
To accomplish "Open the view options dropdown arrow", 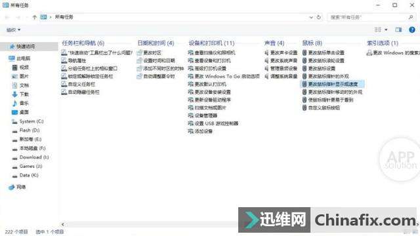I will (386, 29).
